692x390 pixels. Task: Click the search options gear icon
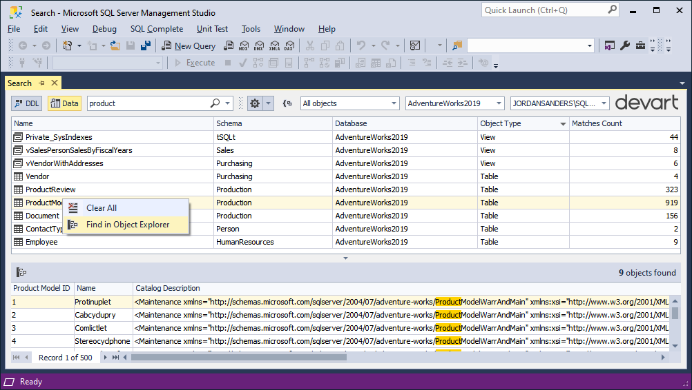[x=255, y=103]
